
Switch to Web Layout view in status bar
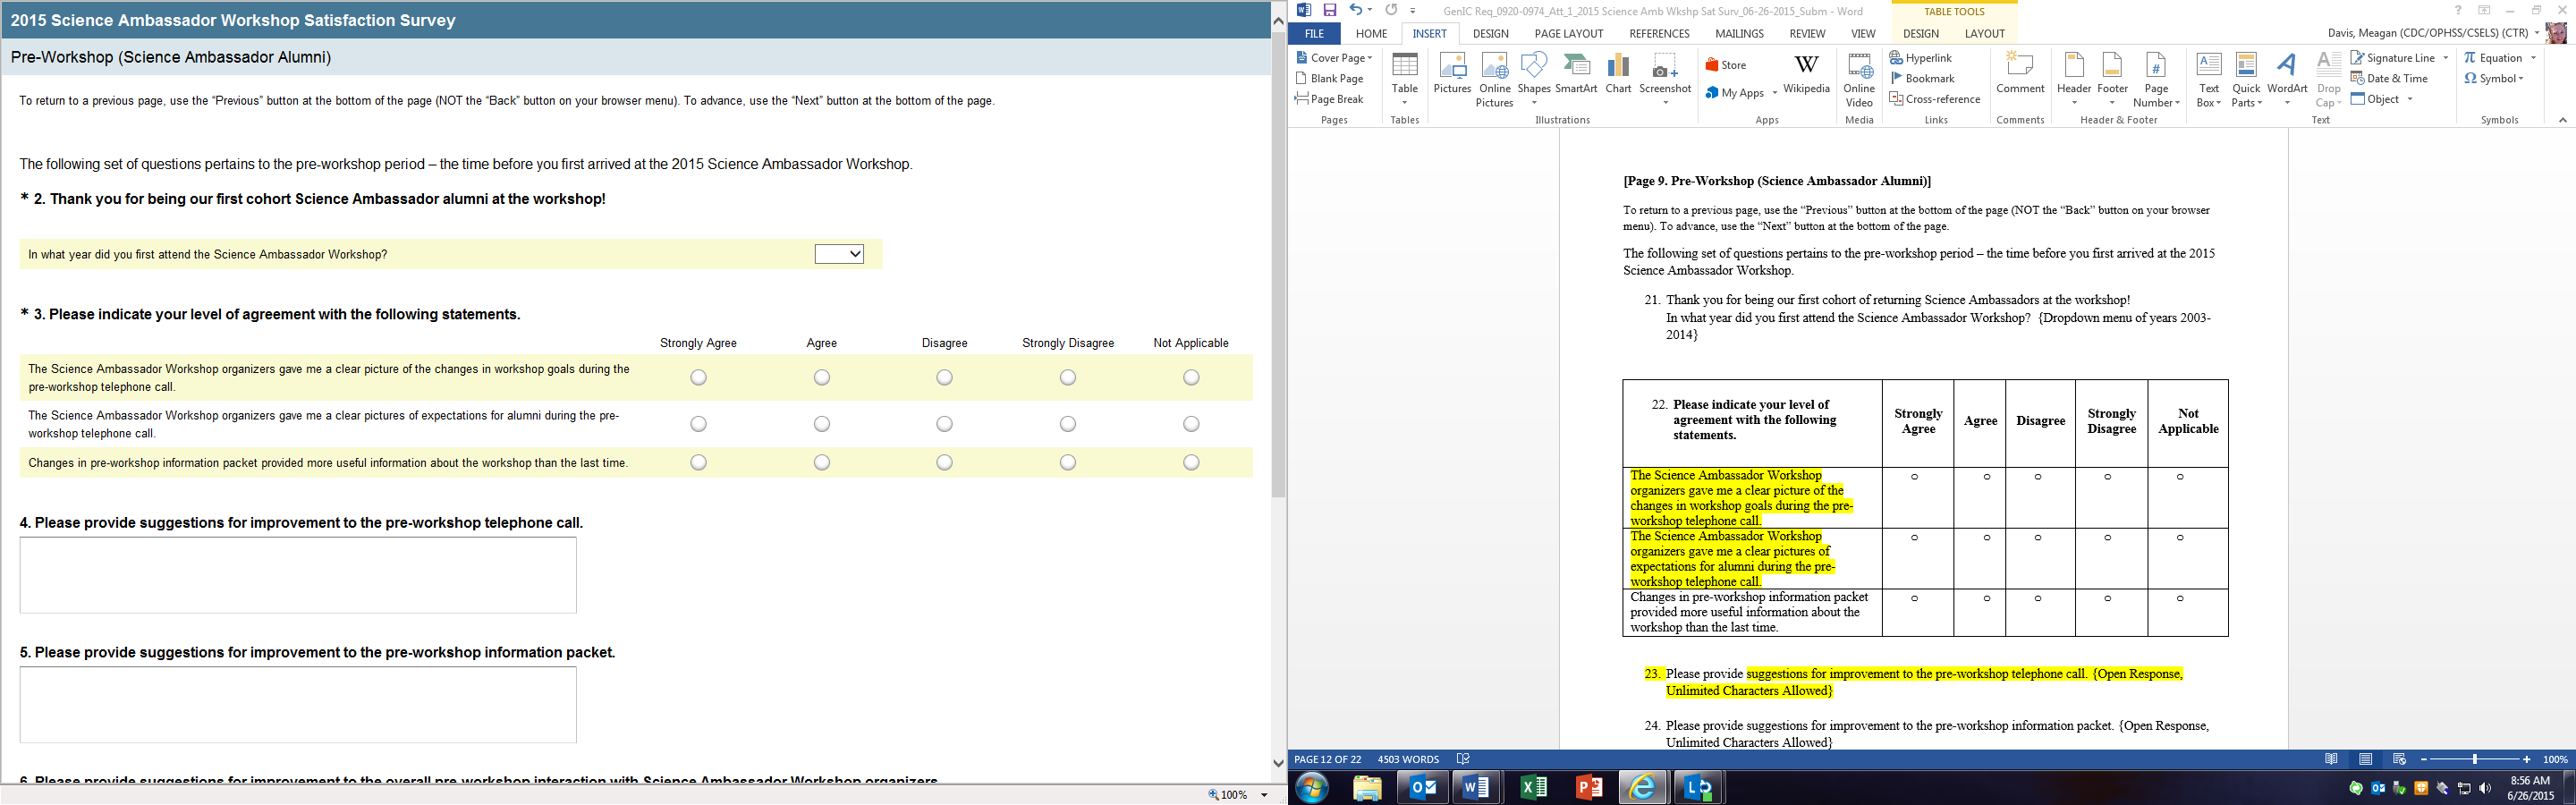click(2399, 760)
